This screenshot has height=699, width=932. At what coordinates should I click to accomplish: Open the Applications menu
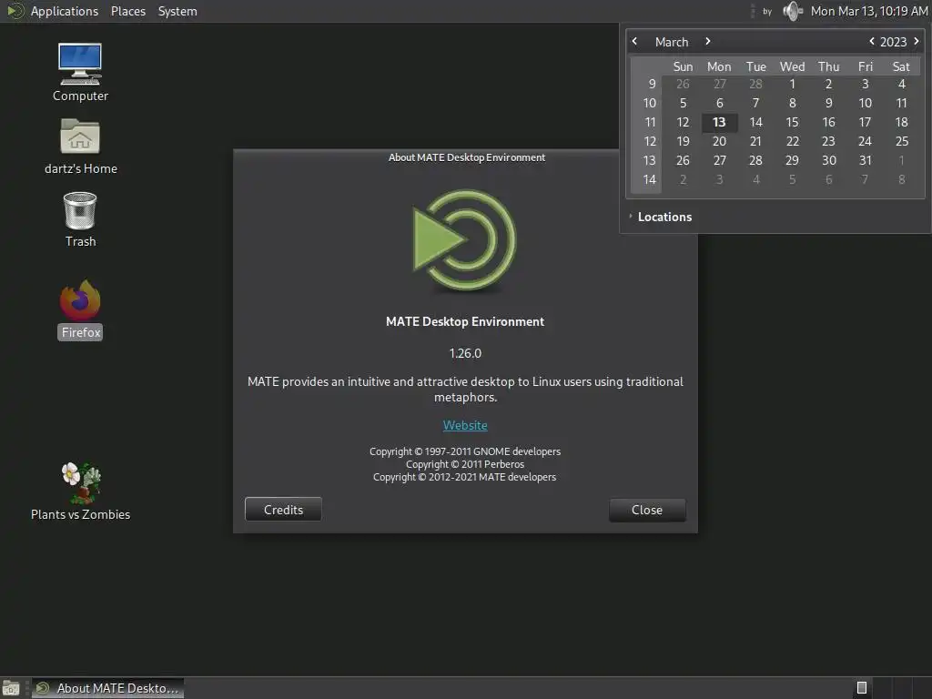click(65, 11)
